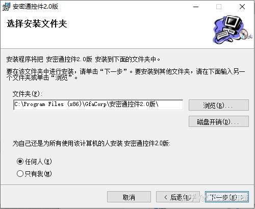
Task: Click inside the 文件夹 install path field
Action: (x=98, y=104)
